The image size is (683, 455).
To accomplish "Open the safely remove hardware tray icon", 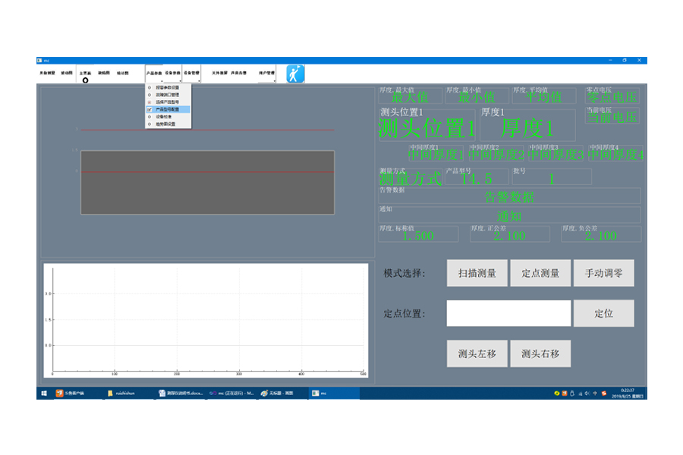I will tap(572, 394).
